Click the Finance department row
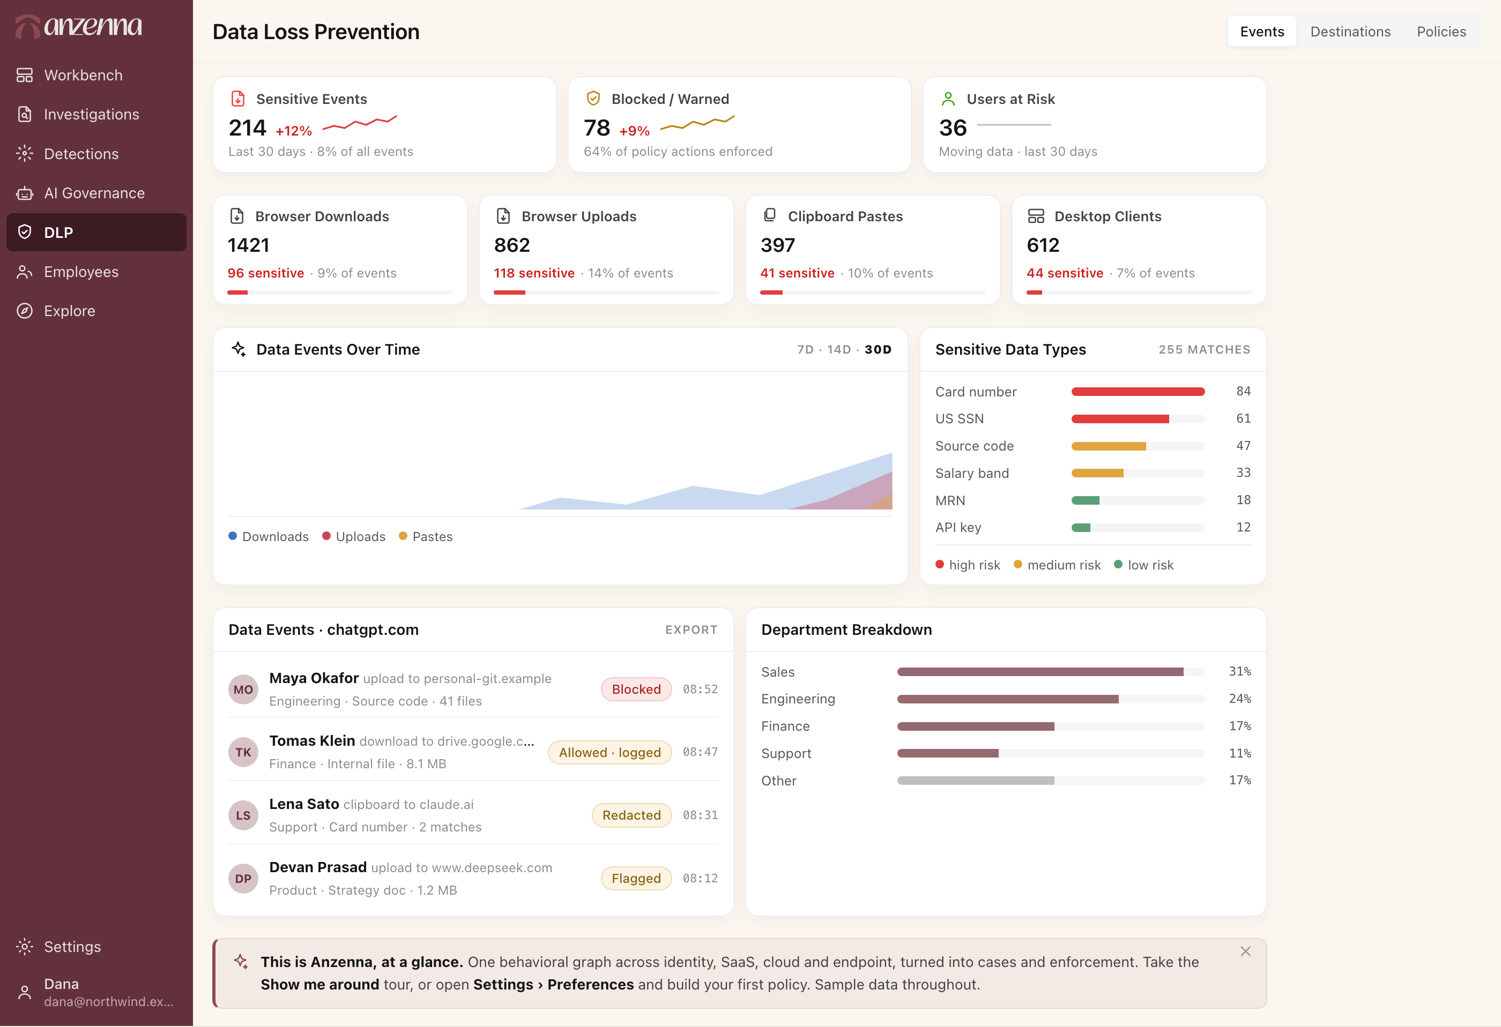Screen dimensions: 1501x1027 (1006, 726)
